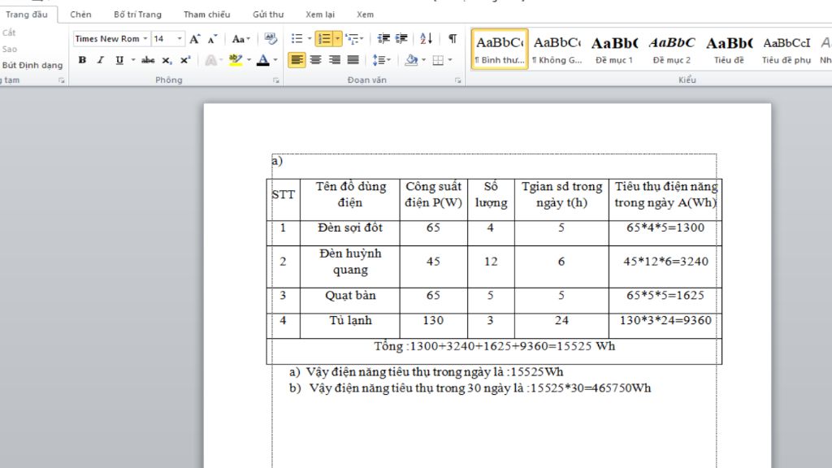Click the numbering list icon
832x468 pixels.
tap(323, 38)
